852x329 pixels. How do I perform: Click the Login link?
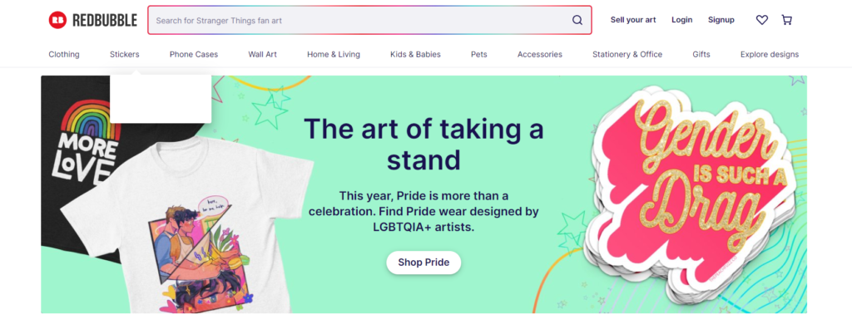point(682,20)
